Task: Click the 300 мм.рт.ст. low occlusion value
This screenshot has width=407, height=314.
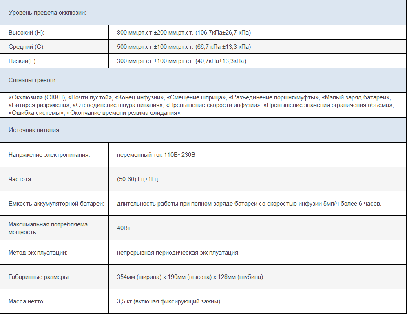Action: click(x=181, y=61)
